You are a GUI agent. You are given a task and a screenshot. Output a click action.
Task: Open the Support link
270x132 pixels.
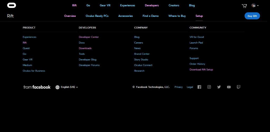[x=194, y=58]
